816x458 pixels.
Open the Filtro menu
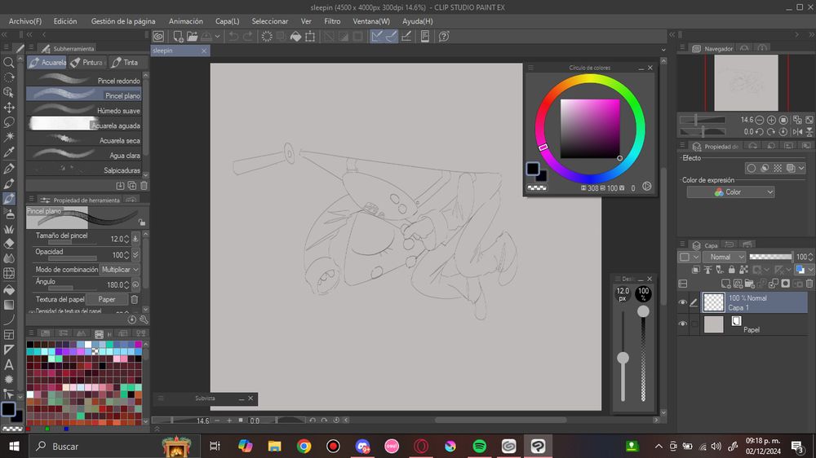pyautogui.click(x=332, y=21)
